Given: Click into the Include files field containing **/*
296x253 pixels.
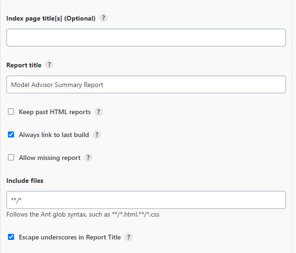Looking at the screenshot, I should (x=146, y=200).
